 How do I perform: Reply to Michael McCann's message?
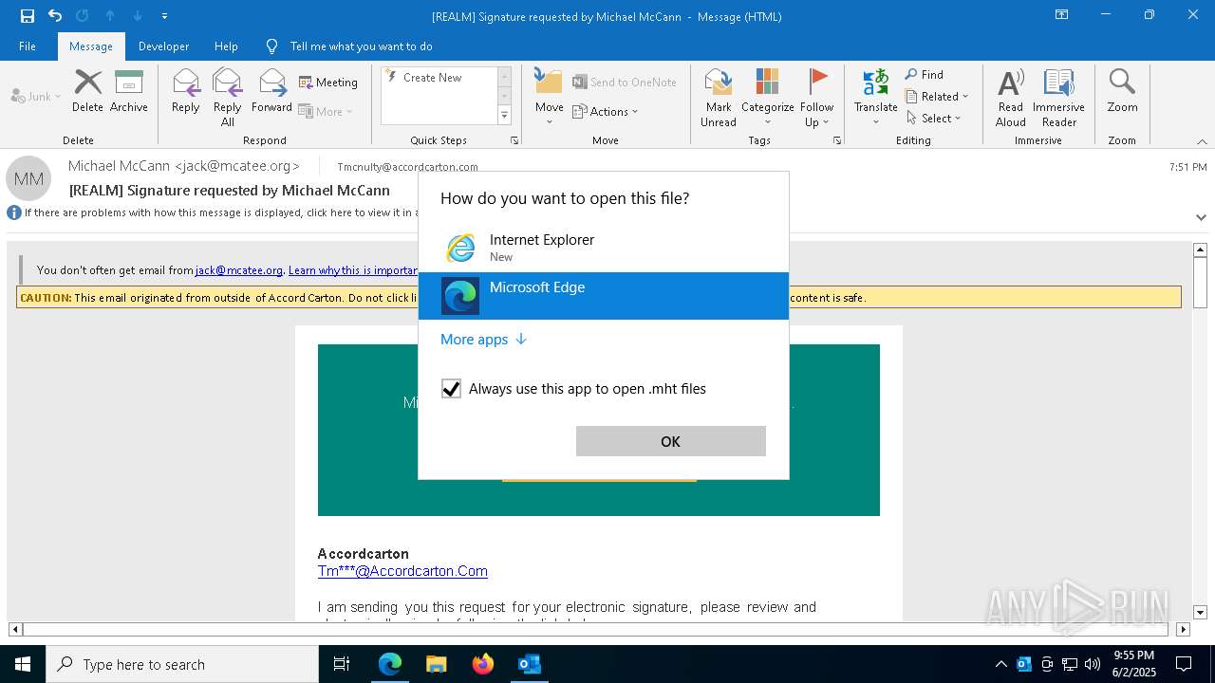click(186, 91)
